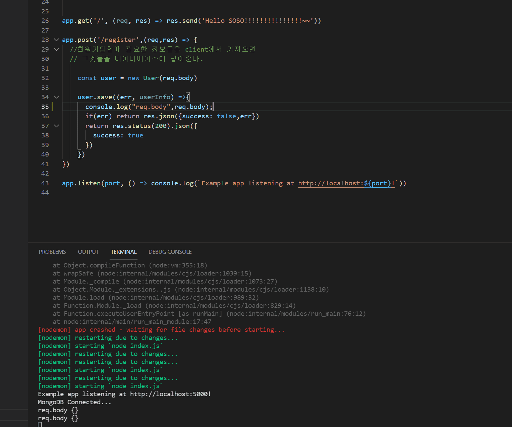512x427 pixels.
Task: Select line number 26 in the gutter
Action: [x=45, y=21]
